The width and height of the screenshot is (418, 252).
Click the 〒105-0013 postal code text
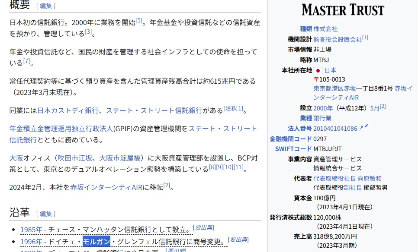point(329,79)
